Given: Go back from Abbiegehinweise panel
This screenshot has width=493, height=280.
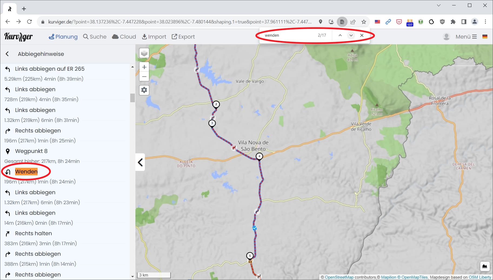Looking at the screenshot, I should pos(7,54).
